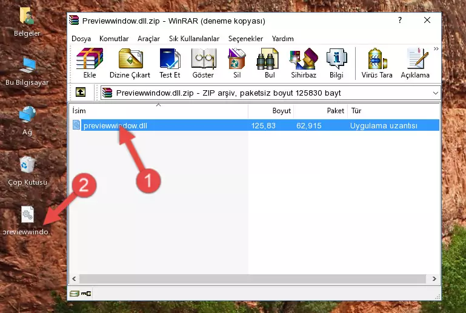Open the Göster viewer icon

(x=203, y=63)
